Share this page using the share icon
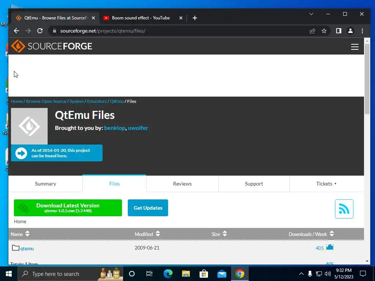Viewport: 375px width, 281px height. tap(312, 31)
